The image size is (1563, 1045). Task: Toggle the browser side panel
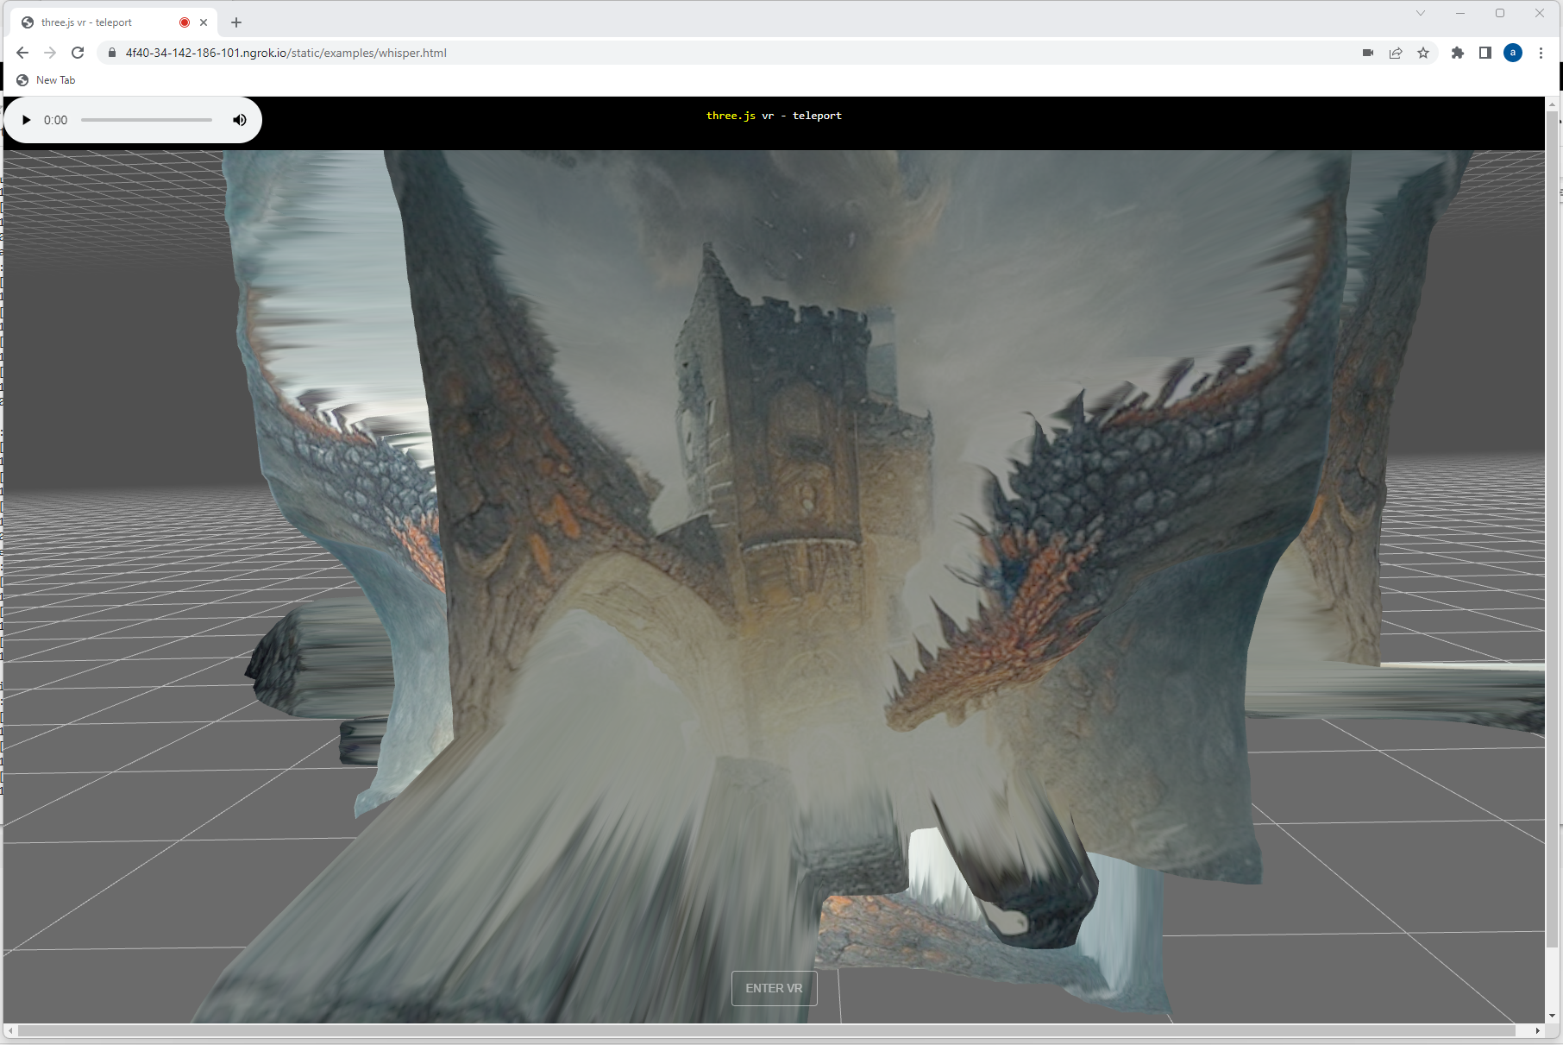[x=1485, y=53]
